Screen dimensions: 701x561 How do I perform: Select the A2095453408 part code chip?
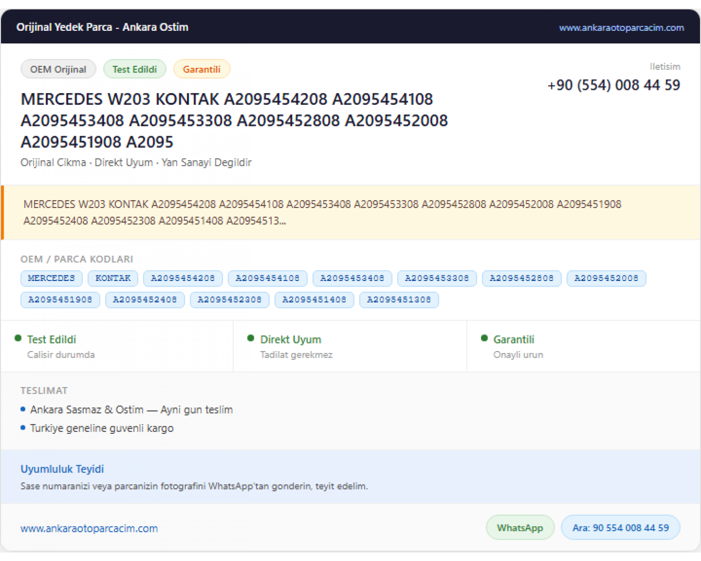click(x=352, y=278)
